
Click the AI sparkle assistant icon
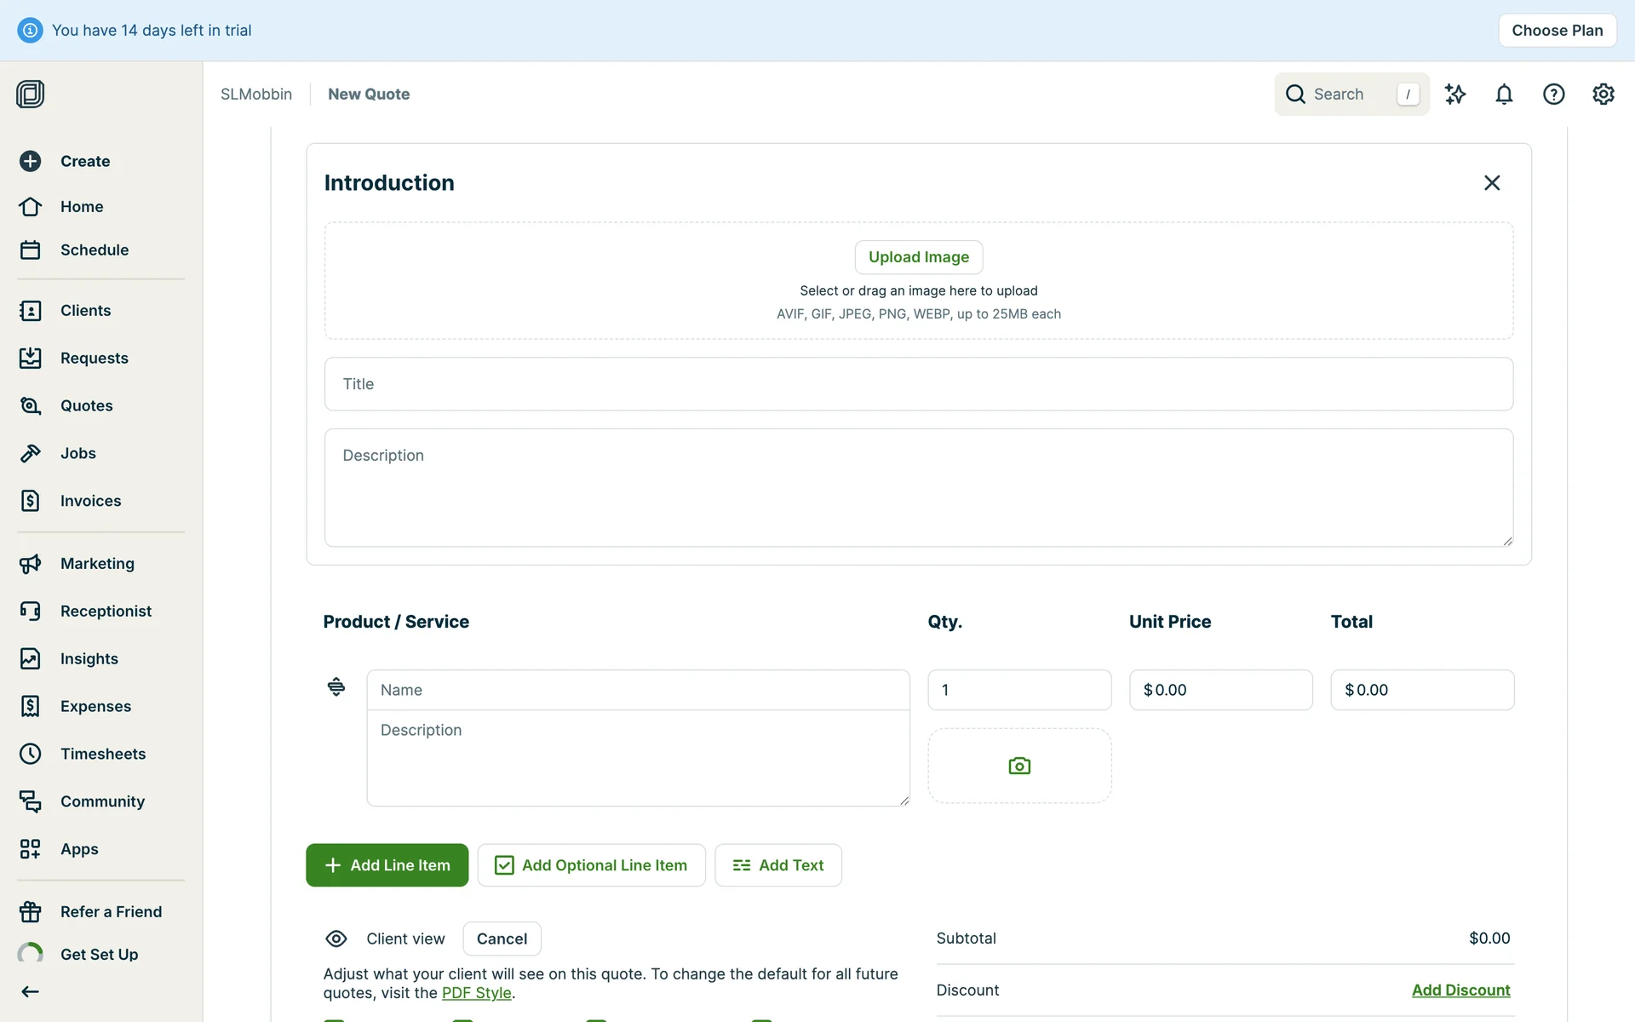click(1455, 94)
